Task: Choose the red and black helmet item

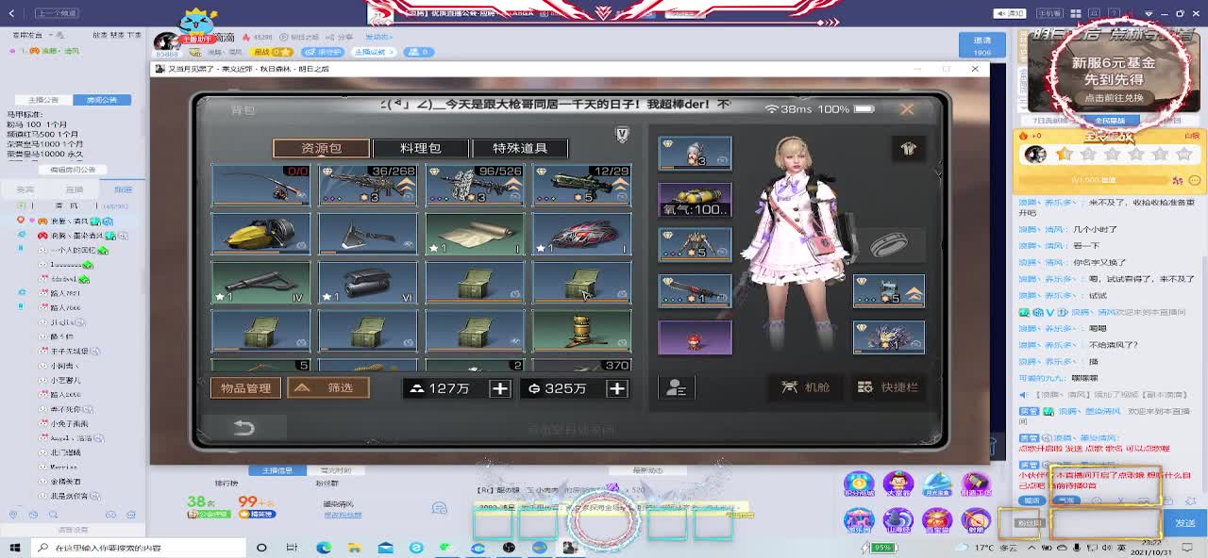Action: click(581, 234)
